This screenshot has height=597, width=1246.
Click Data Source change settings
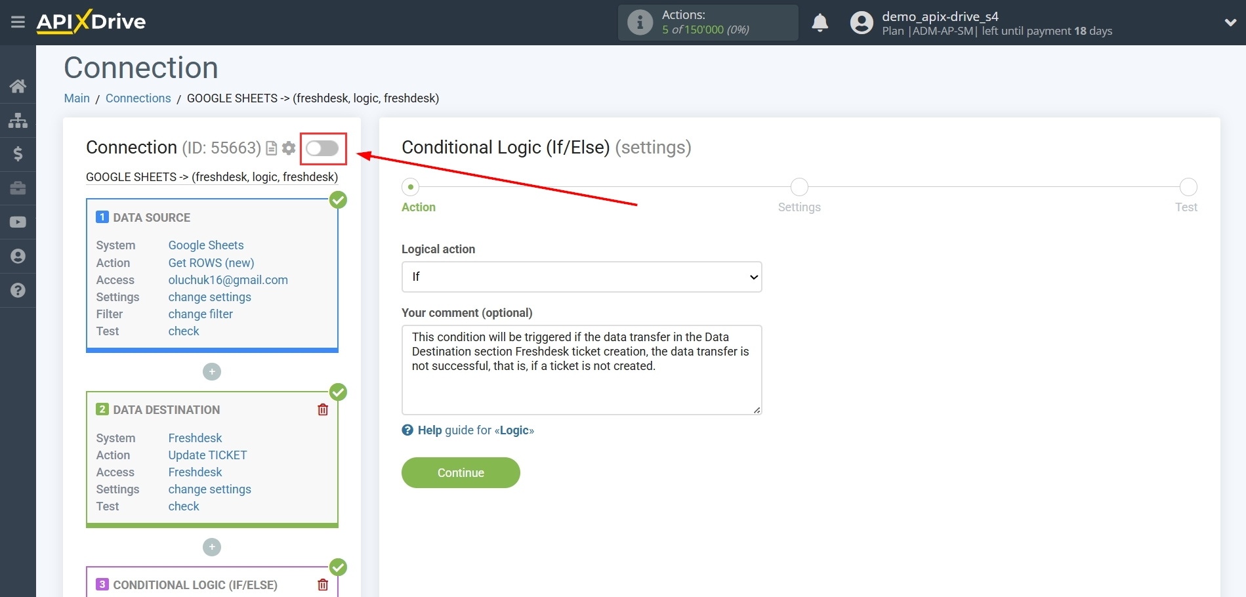[x=210, y=297]
